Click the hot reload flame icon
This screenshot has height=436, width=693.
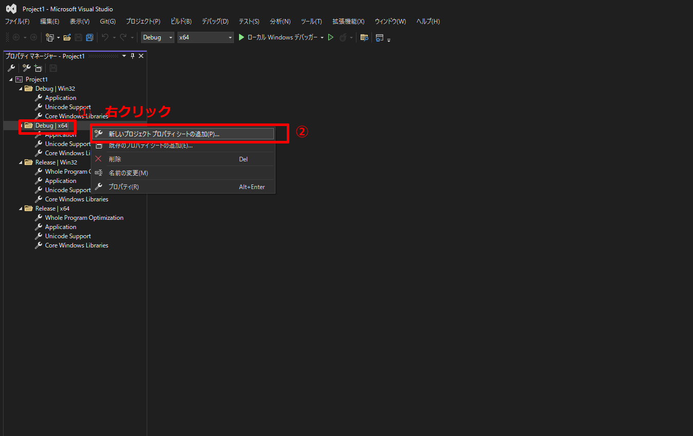[x=343, y=37]
